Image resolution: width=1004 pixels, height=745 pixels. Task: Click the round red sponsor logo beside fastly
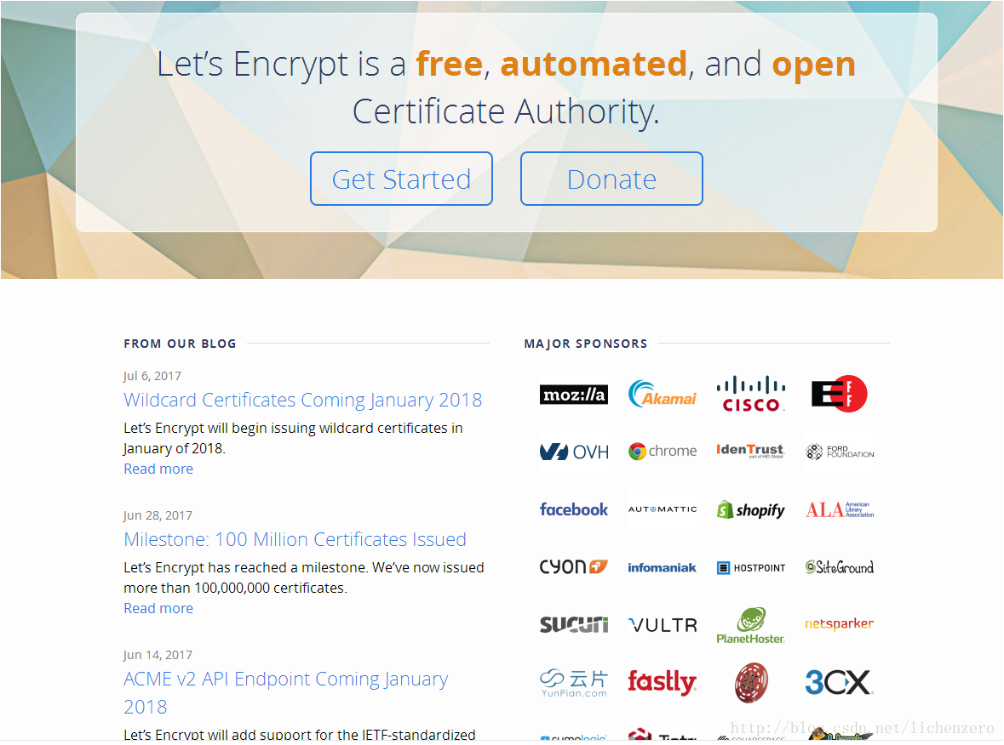point(751,682)
